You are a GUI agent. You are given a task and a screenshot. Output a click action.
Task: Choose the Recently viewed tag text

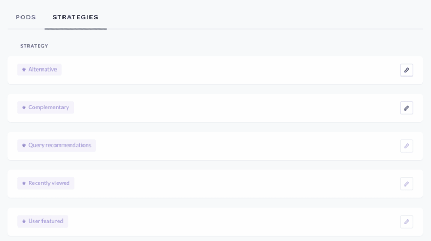[x=49, y=183]
